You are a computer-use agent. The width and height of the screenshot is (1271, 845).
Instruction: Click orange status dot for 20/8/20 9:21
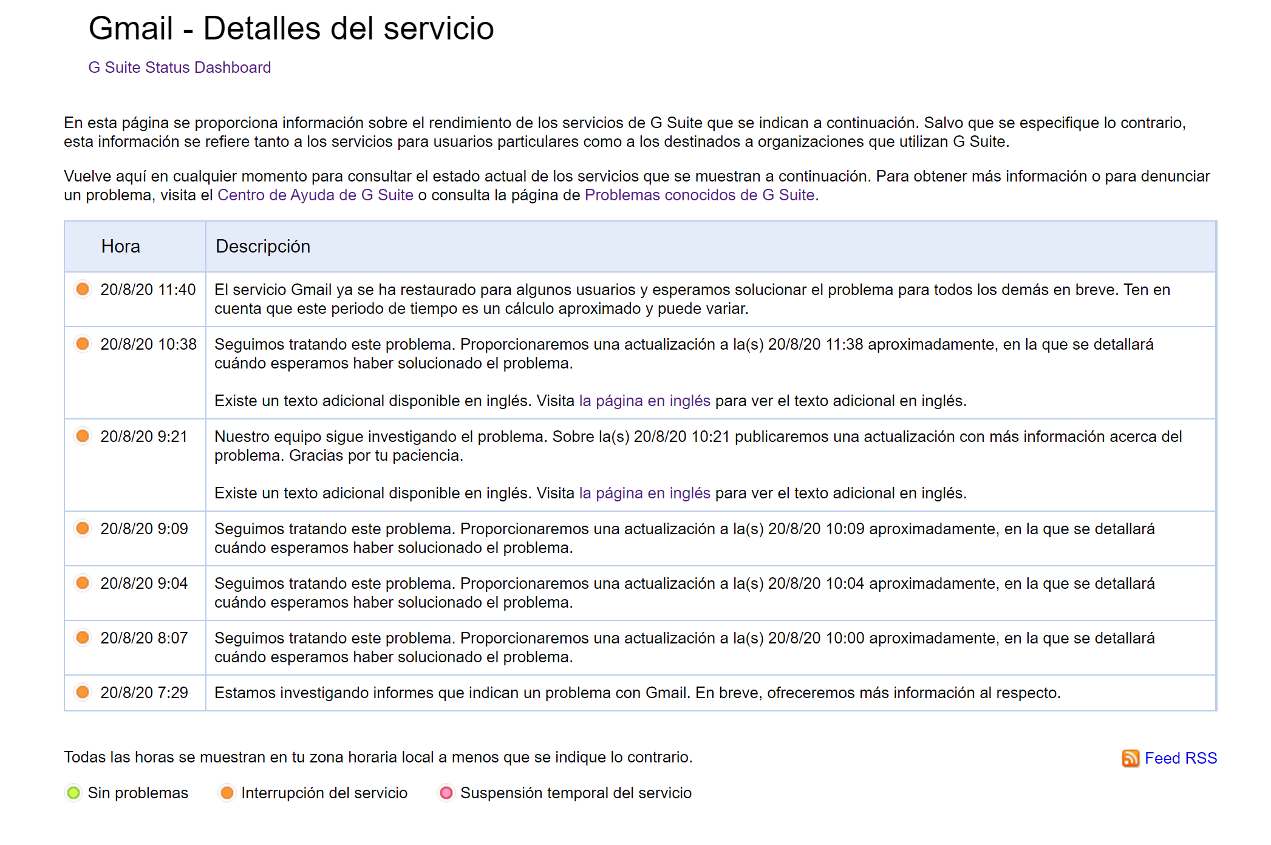[83, 436]
